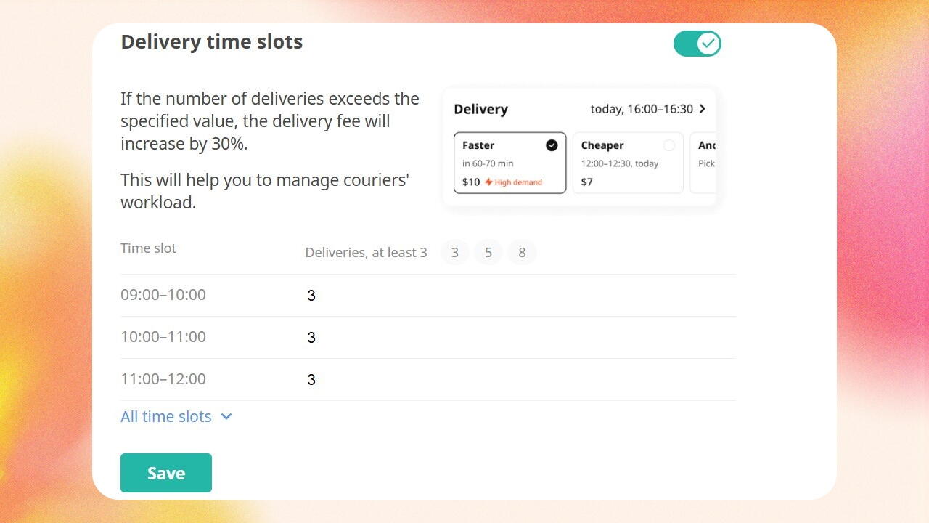Viewport: 929px width, 523px height.
Task: Choose preset value 5 for deliveries
Action: 488,253
